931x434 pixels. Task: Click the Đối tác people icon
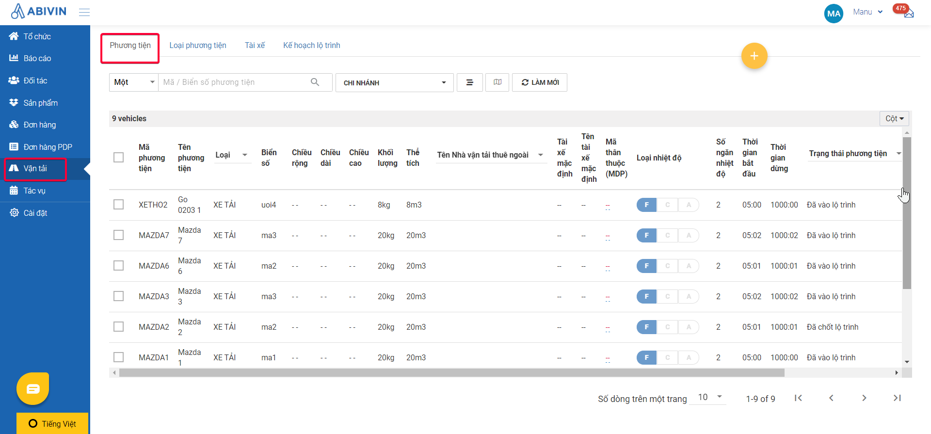coord(14,80)
